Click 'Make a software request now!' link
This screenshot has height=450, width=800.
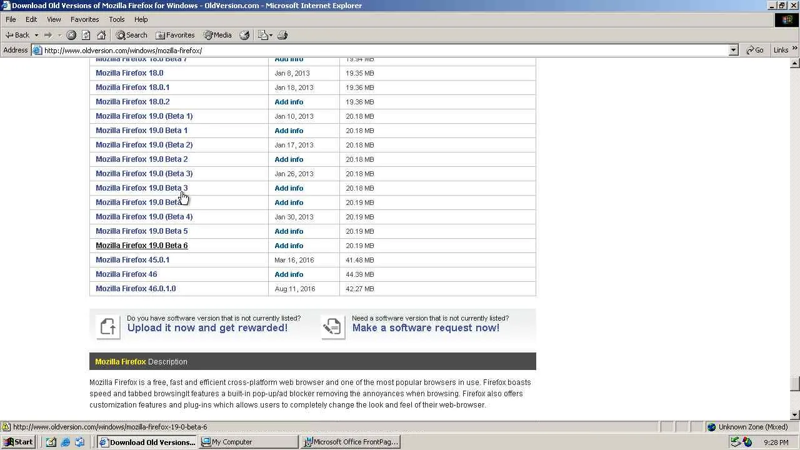coord(426,327)
